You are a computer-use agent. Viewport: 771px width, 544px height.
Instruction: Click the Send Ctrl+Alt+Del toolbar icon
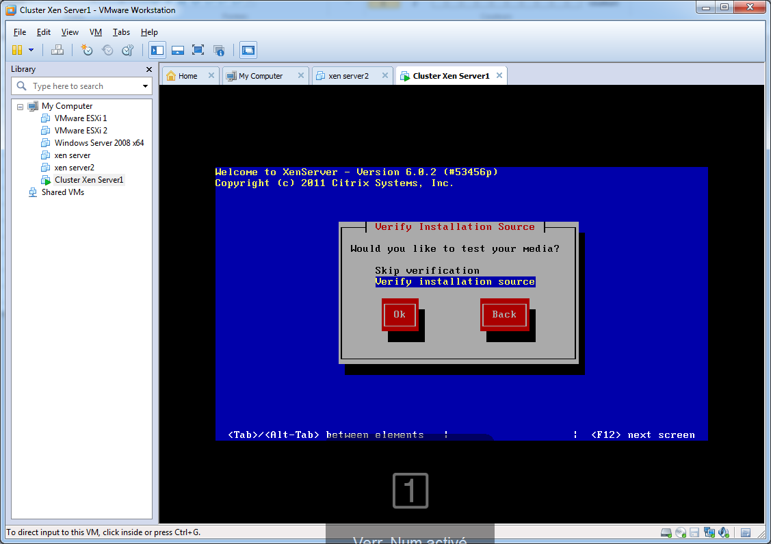pyautogui.click(x=57, y=50)
